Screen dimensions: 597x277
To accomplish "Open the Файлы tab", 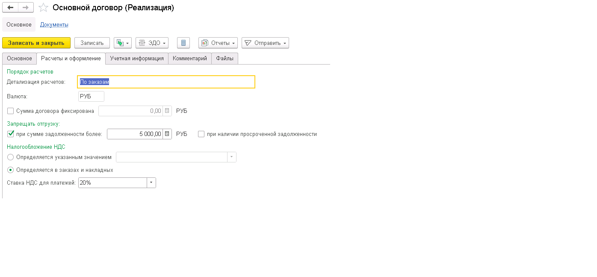I will point(225,59).
